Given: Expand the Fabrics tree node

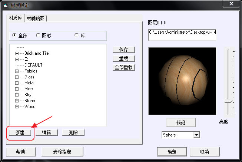Looking at the screenshot, I should coord(17,71).
